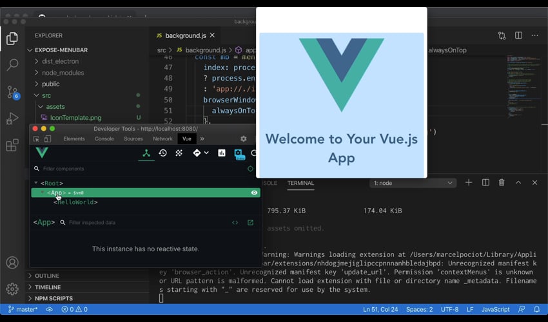Open the Extensions view in the activity bar

[x=12, y=145]
